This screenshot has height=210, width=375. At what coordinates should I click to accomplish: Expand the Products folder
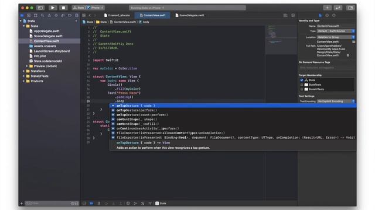click(24, 81)
